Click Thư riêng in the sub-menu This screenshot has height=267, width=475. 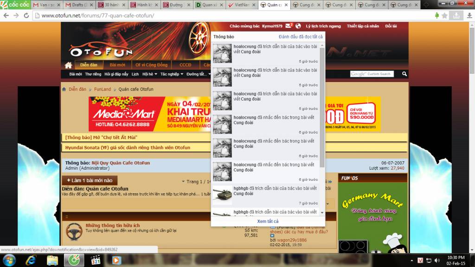(93, 74)
